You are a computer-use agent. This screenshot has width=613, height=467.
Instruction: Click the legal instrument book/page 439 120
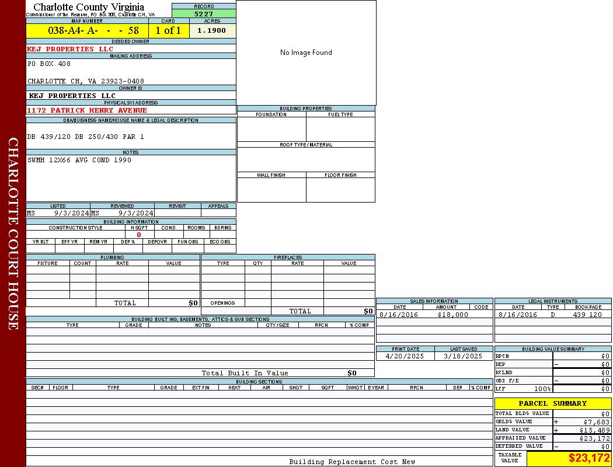point(587,315)
